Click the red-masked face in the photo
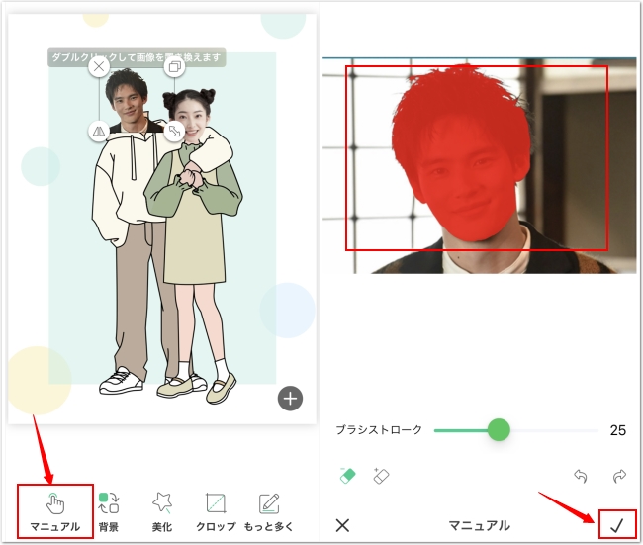The width and height of the screenshot is (643, 545). pyautogui.click(x=461, y=153)
